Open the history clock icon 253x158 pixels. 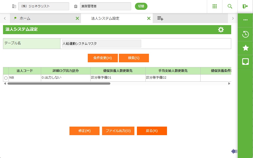[245, 34]
